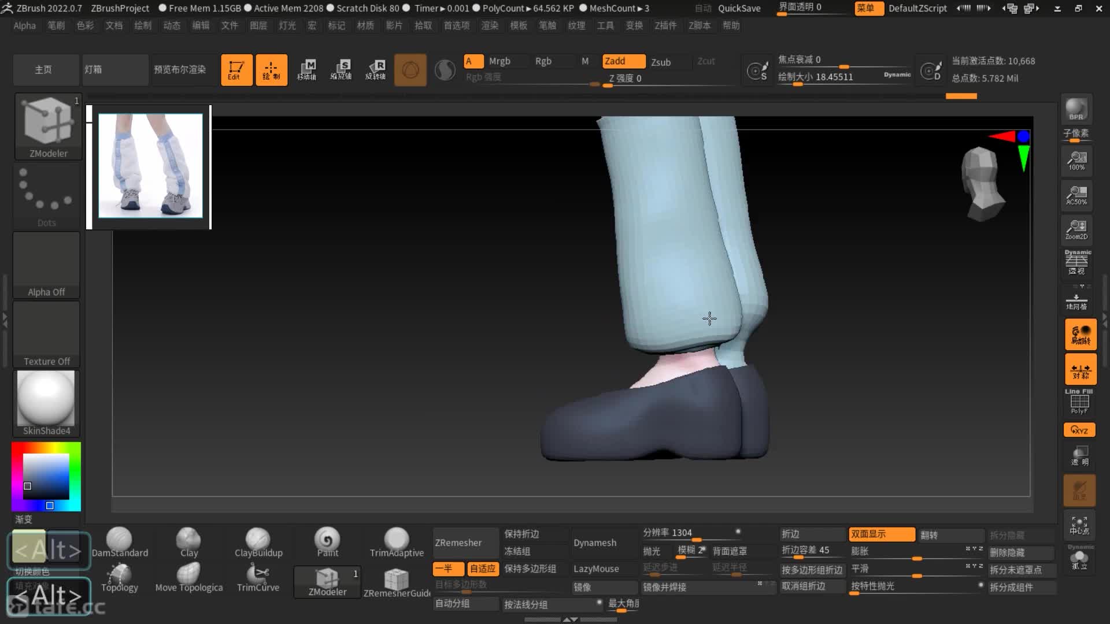
Task: Select the Paint brush
Action: (327, 543)
